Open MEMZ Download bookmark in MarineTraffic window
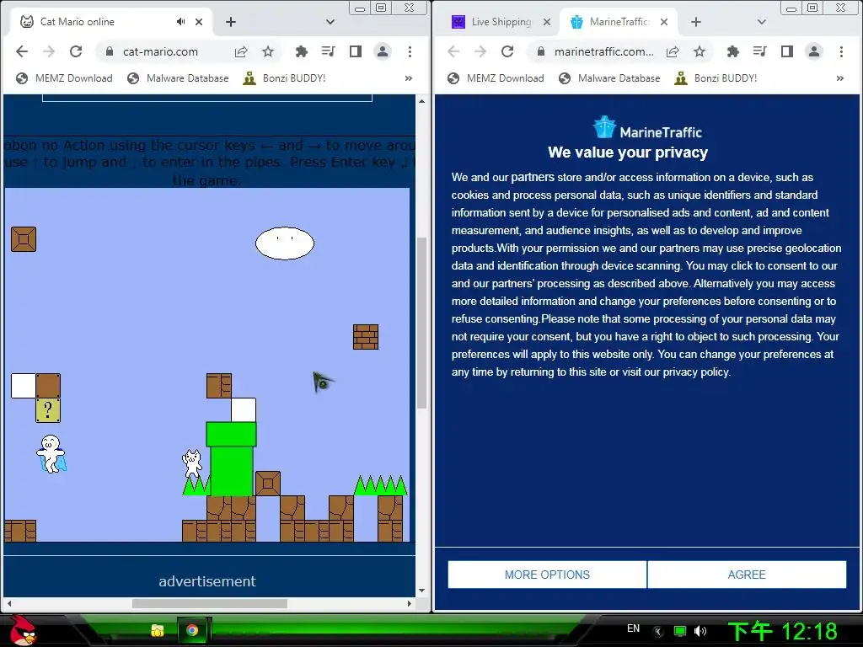 click(x=496, y=78)
